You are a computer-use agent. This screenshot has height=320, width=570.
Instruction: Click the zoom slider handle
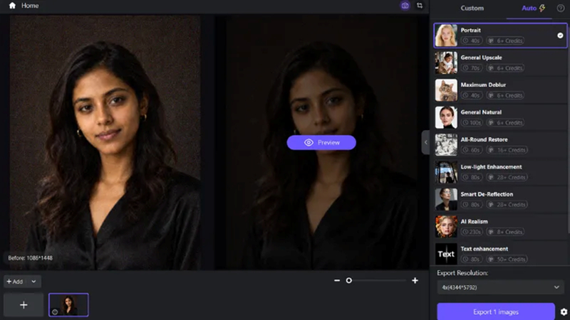click(349, 280)
